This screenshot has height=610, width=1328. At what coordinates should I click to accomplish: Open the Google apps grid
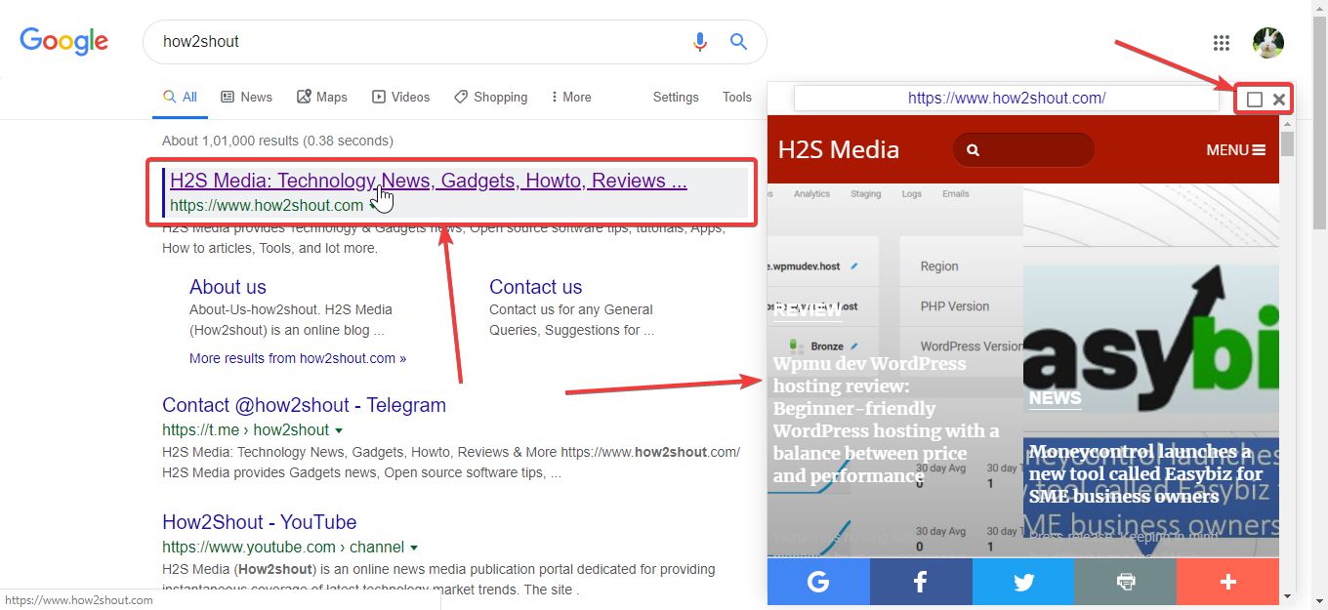pyautogui.click(x=1221, y=42)
